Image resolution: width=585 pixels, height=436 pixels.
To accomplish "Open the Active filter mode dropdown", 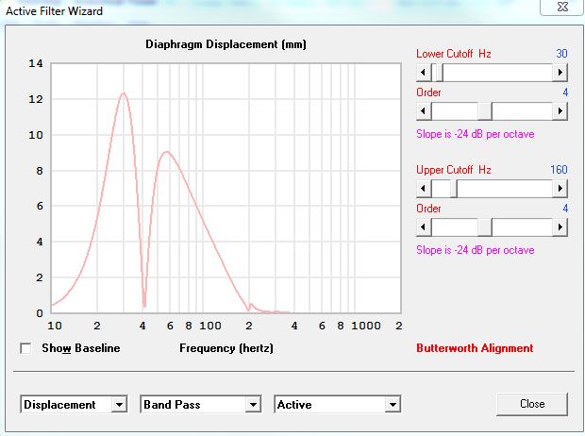I will [x=338, y=404].
